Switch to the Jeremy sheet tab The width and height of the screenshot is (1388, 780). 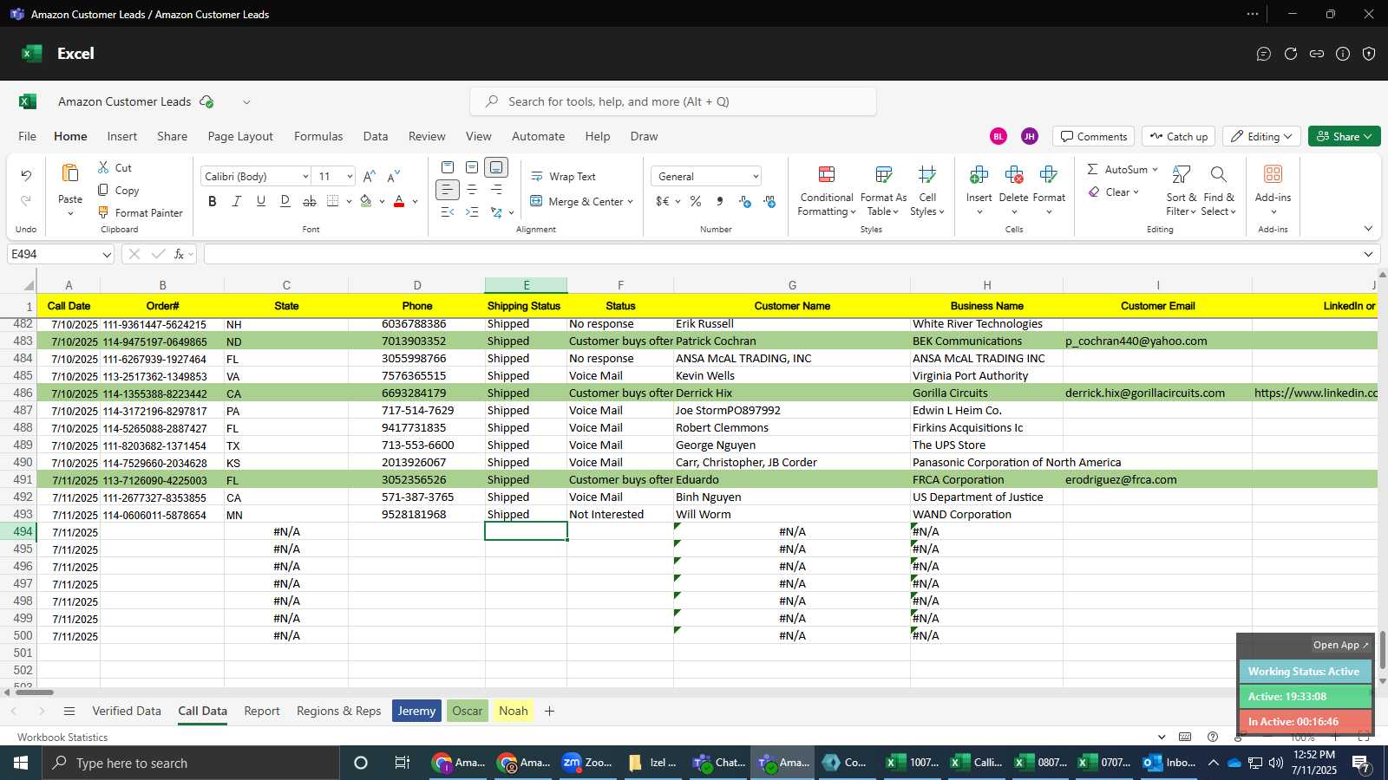pyautogui.click(x=417, y=711)
